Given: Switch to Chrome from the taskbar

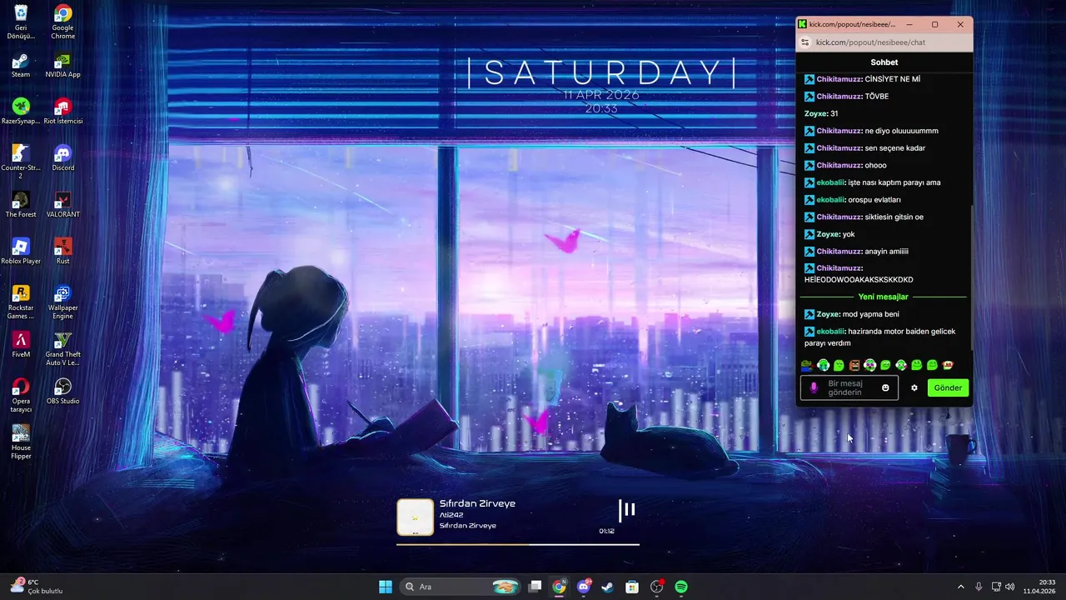Looking at the screenshot, I should click(x=560, y=587).
